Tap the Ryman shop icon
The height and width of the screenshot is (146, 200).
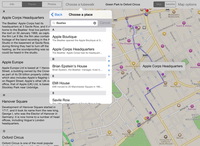(x=109, y=132)
